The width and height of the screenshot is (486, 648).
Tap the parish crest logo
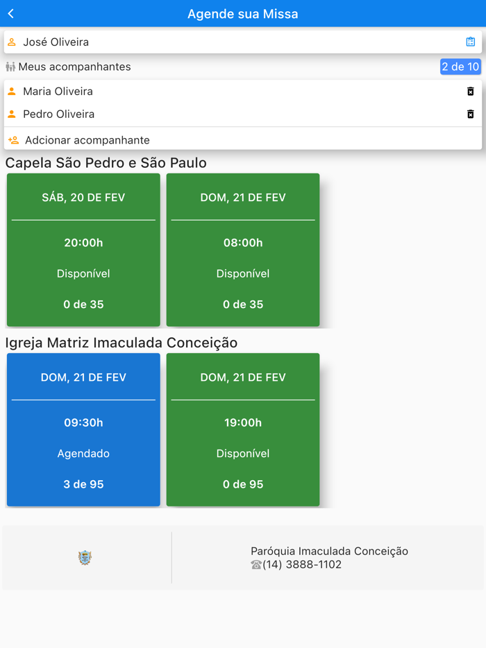point(85,558)
